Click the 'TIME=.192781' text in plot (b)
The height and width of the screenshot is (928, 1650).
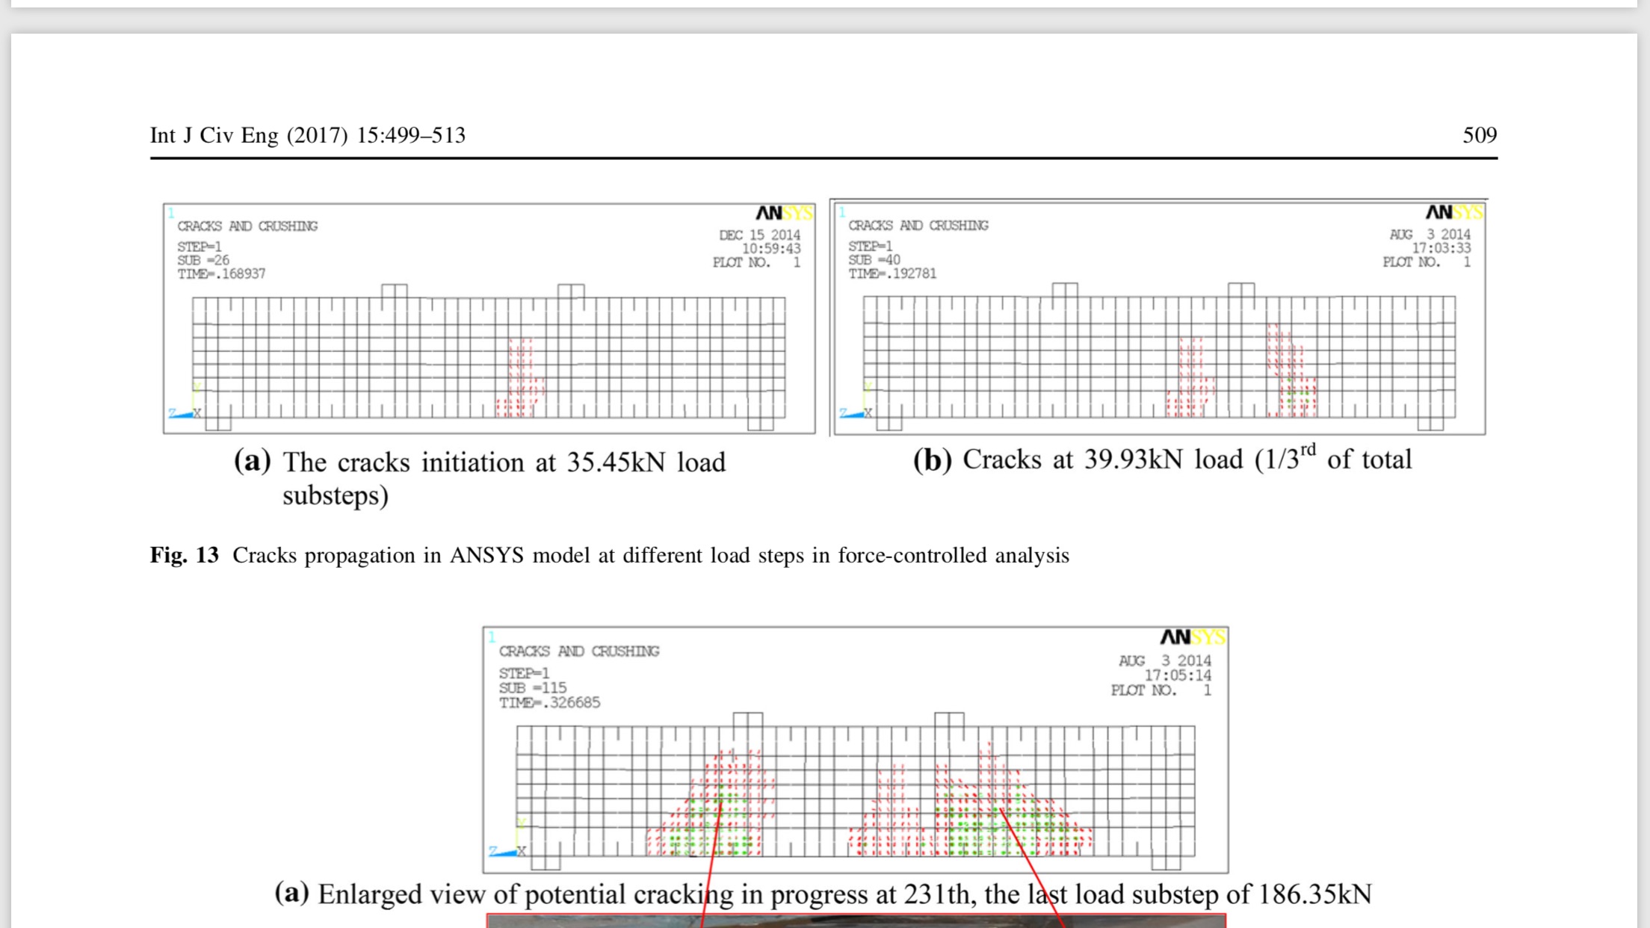(892, 273)
